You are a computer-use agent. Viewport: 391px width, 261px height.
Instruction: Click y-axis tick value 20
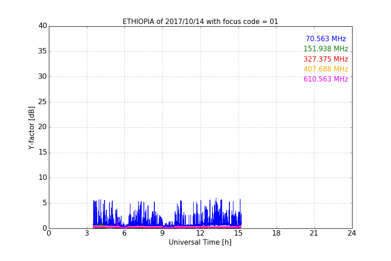pos(43,127)
